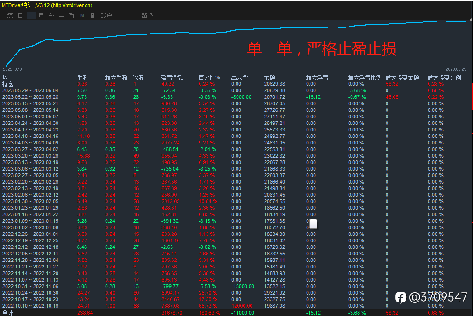The image size is (473, 316).
Task: Click the 周 column header
Action: click(x=5, y=77)
